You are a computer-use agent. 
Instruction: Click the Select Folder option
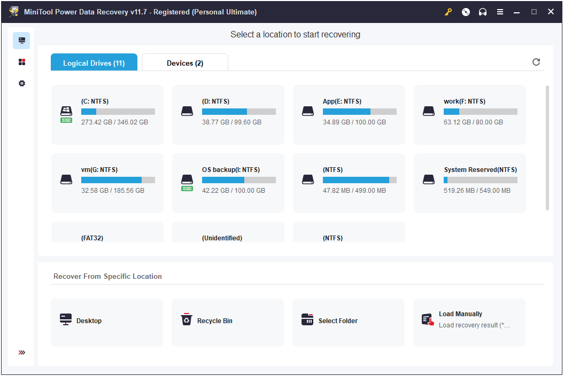pos(349,323)
